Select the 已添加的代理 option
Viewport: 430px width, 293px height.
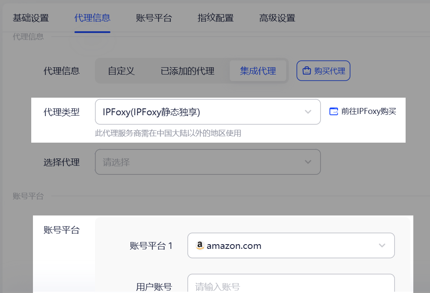189,71
